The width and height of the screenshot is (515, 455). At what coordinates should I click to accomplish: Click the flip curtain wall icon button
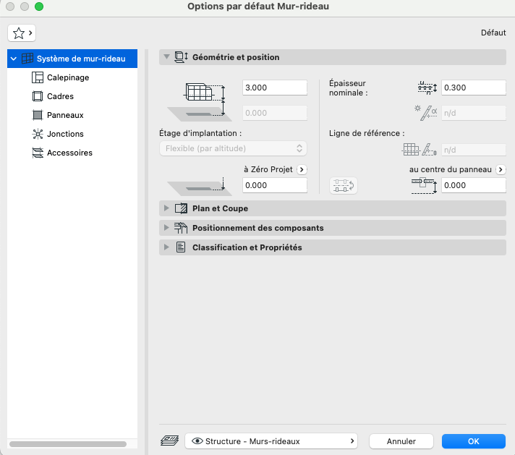coord(344,185)
